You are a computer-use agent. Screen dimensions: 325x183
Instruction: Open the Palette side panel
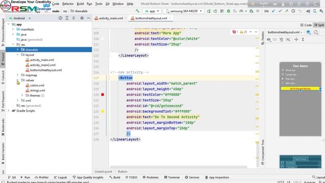263,38
